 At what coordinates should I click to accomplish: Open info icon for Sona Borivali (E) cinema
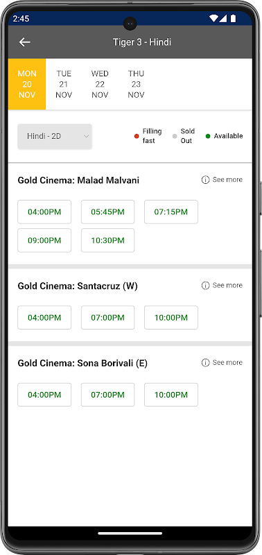pyautogui.click(x=205, y=362)
